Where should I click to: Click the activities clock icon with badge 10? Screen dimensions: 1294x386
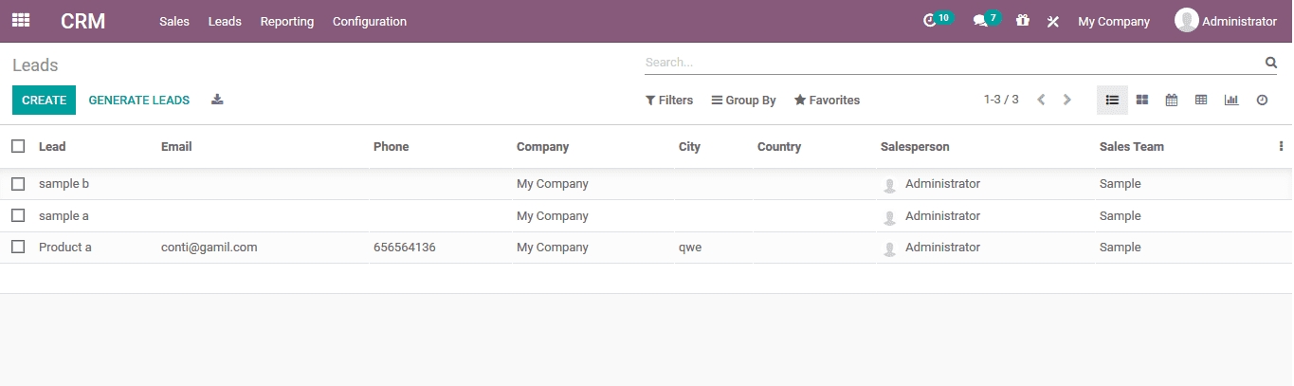(930, 21)
